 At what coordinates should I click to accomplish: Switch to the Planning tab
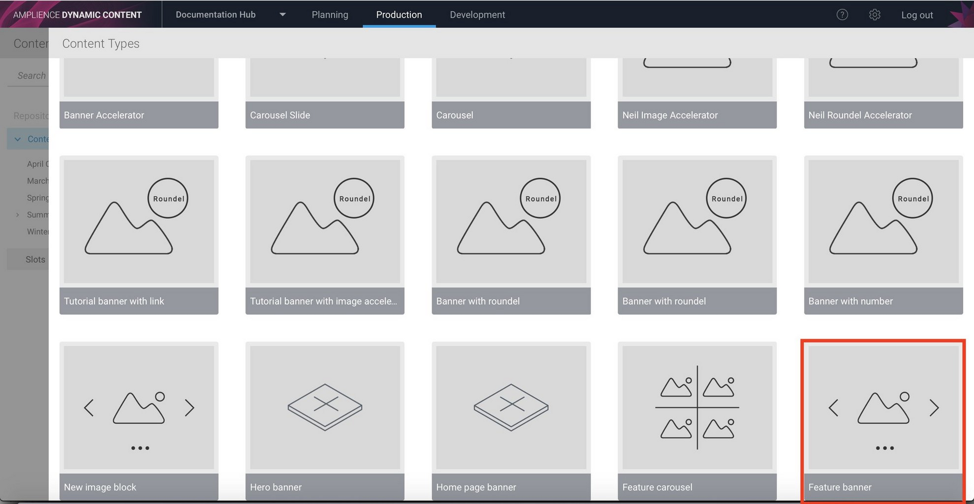point(330,15)
